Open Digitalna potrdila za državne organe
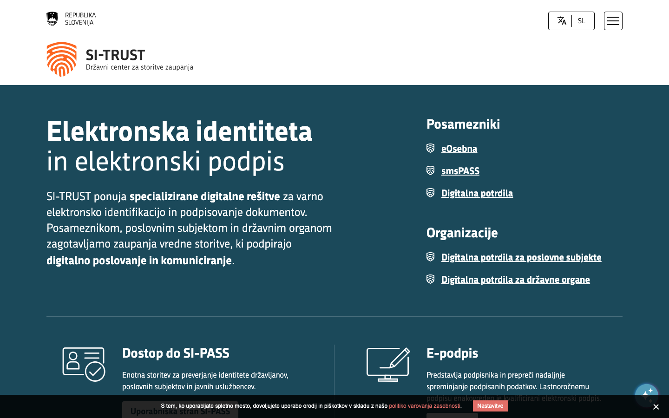669x418 pixels. click(515, 280)
